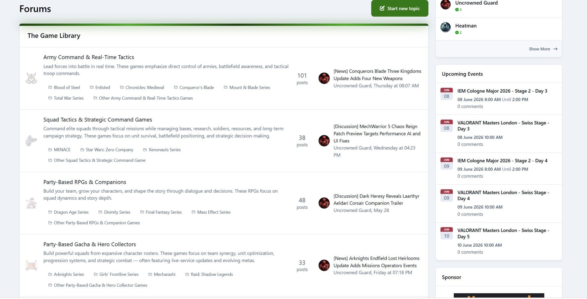This screenshot has height=299, width=587.
Task: Open the Blood of Steel subforum
Action: coord(64,87)
